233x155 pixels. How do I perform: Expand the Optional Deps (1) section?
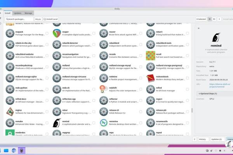click(215, 94)
